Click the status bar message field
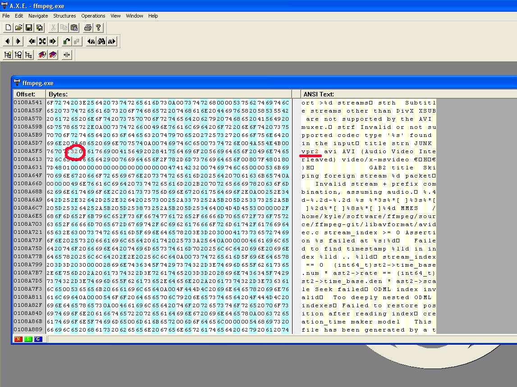 [282, 339]
